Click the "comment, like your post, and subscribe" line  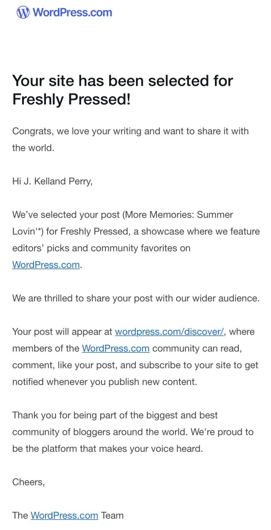135,366
